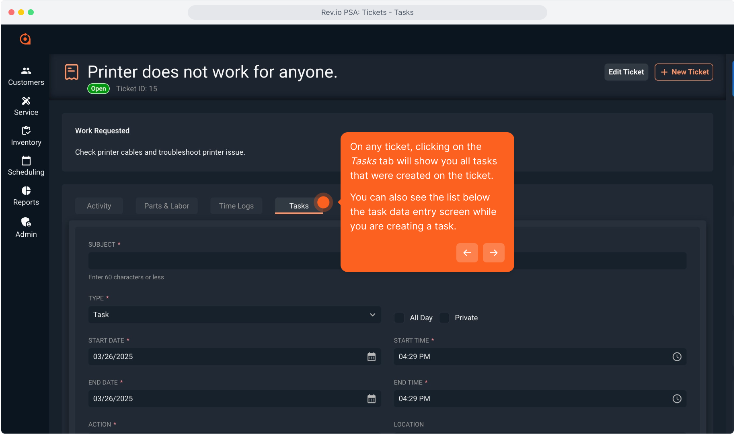Viewport: 735px width, 434px height.
Task: Click the Rev.io logo icon
Action: pos(25,39)
